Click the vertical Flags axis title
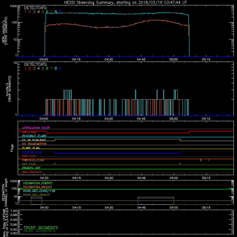Viewport: 237px width, 237px height. (12, 148)
